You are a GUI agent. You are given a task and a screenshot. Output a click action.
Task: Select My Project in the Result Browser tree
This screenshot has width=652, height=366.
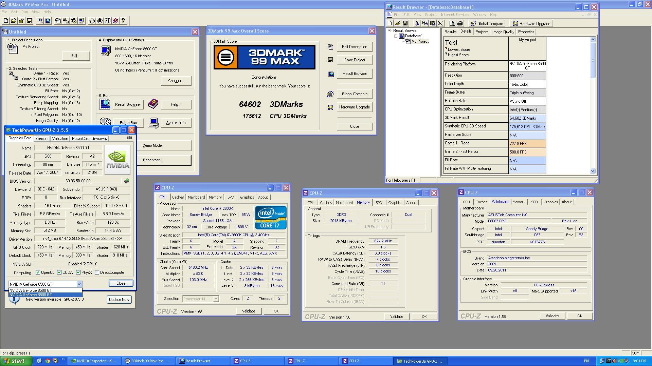(x=420, y=41)
